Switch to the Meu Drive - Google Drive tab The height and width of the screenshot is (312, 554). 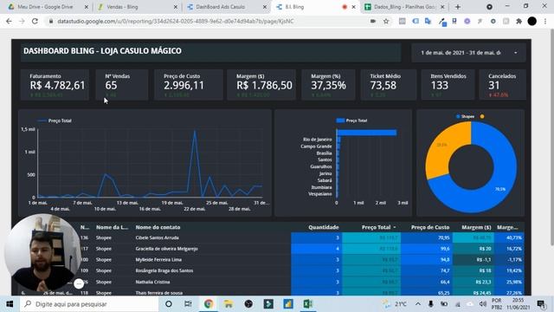coord(44,7)
